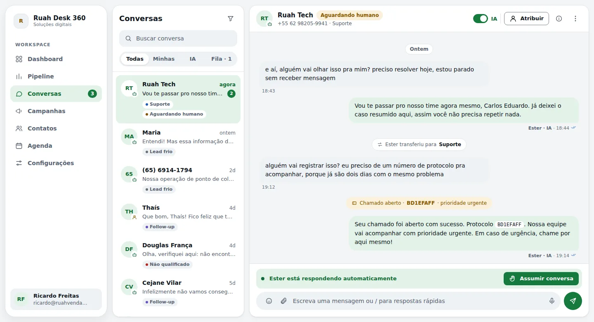Switch to the Minhas tab
594x322 pixels.
tap(164, 59)
